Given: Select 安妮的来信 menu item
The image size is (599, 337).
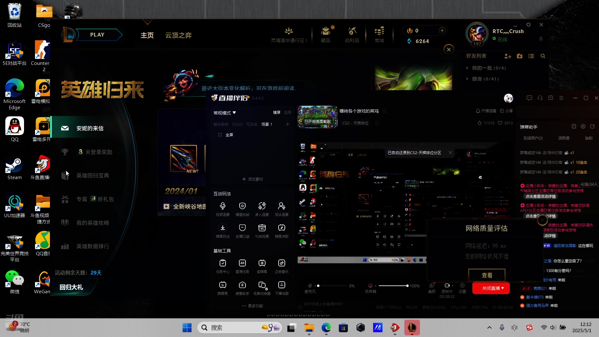Looking at the screenshot, I should click(90, 128).
